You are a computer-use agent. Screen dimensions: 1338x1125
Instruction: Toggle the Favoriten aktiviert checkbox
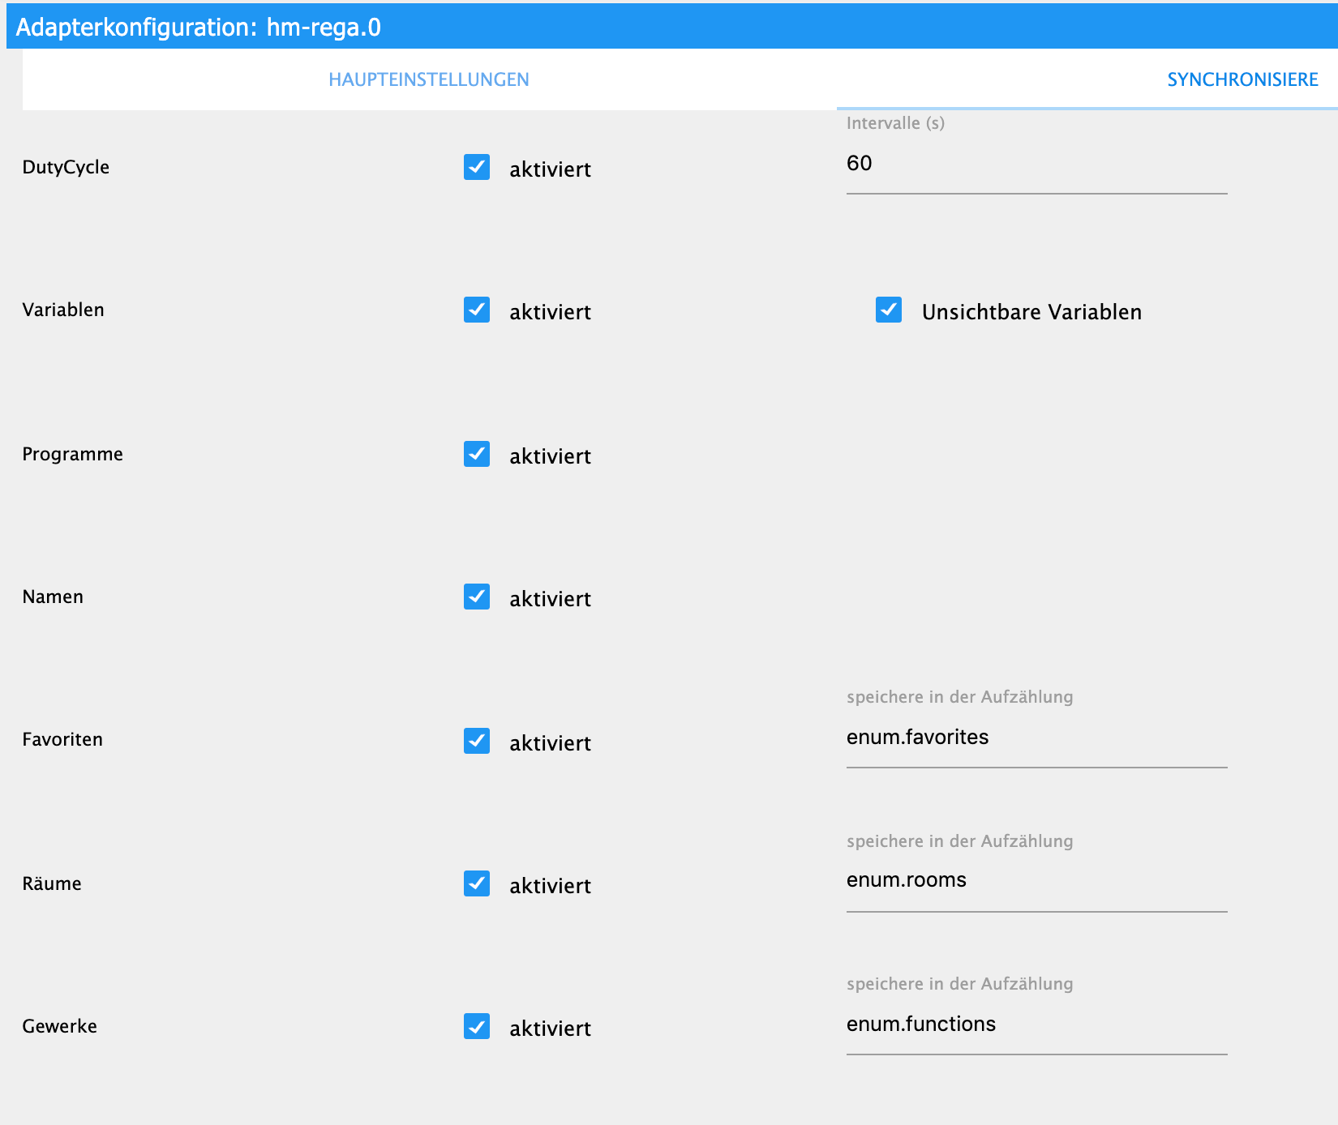[477, 741]
